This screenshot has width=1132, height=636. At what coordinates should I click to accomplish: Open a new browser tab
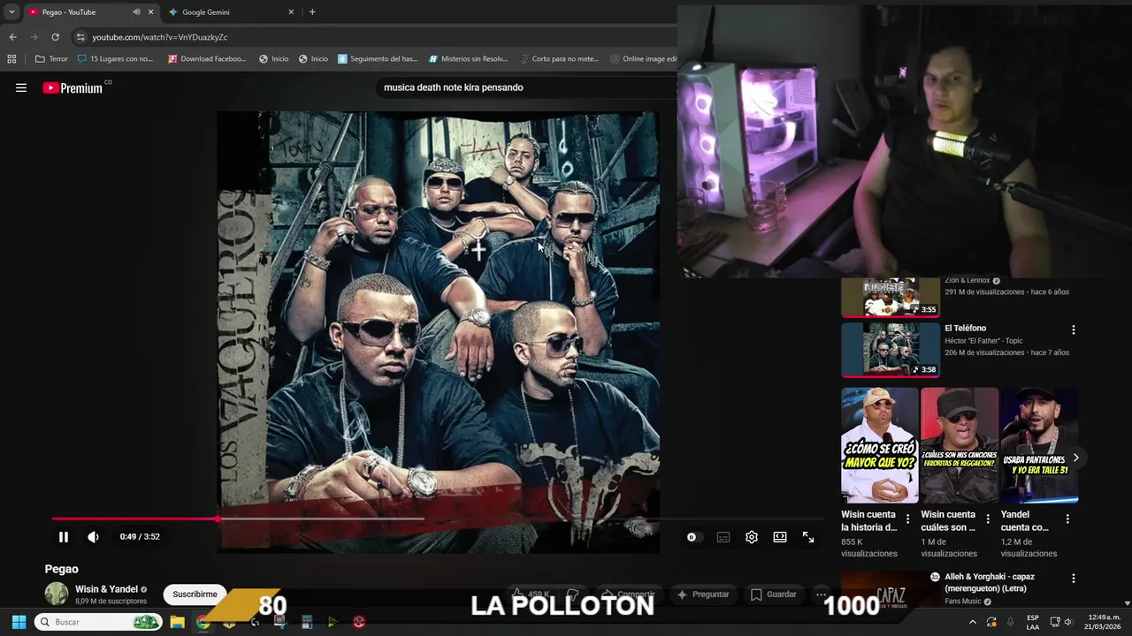coord(312,12)
